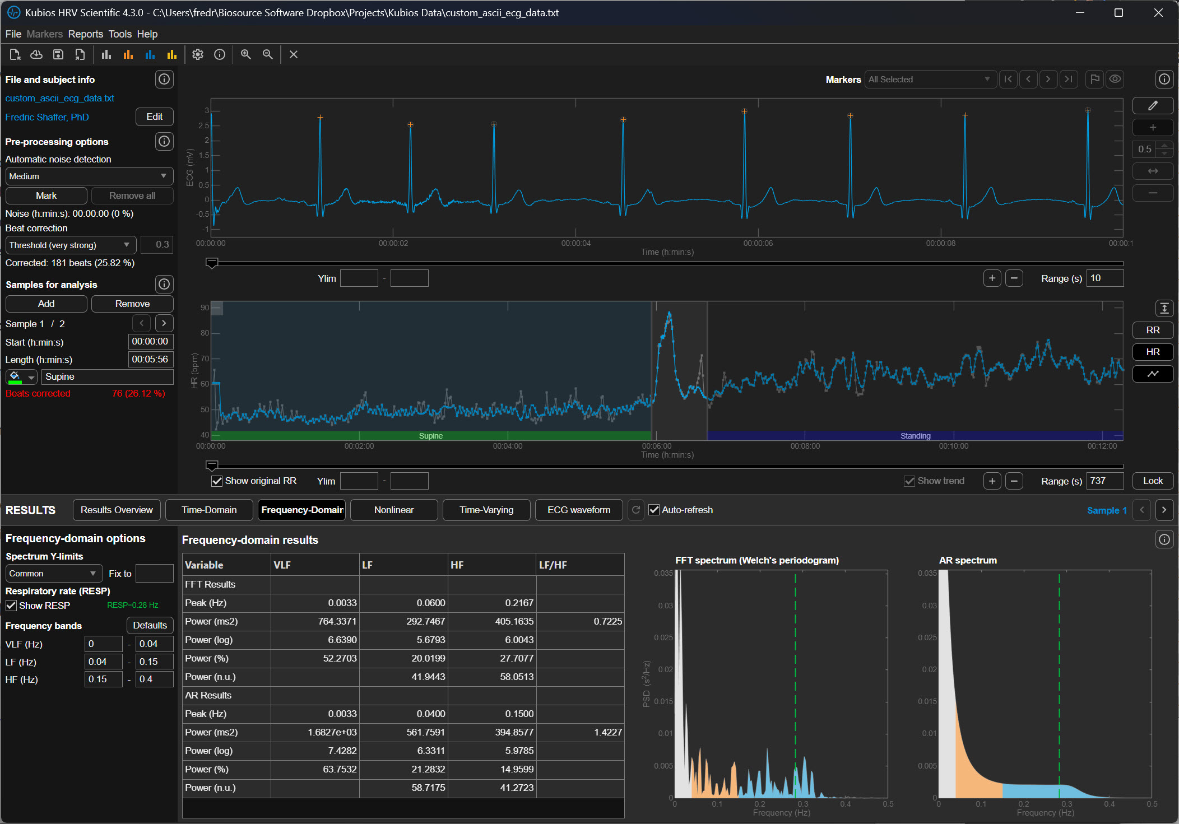Uncheck Show original RR checkbox
The image size is (1179, 824).
(217, 481)
